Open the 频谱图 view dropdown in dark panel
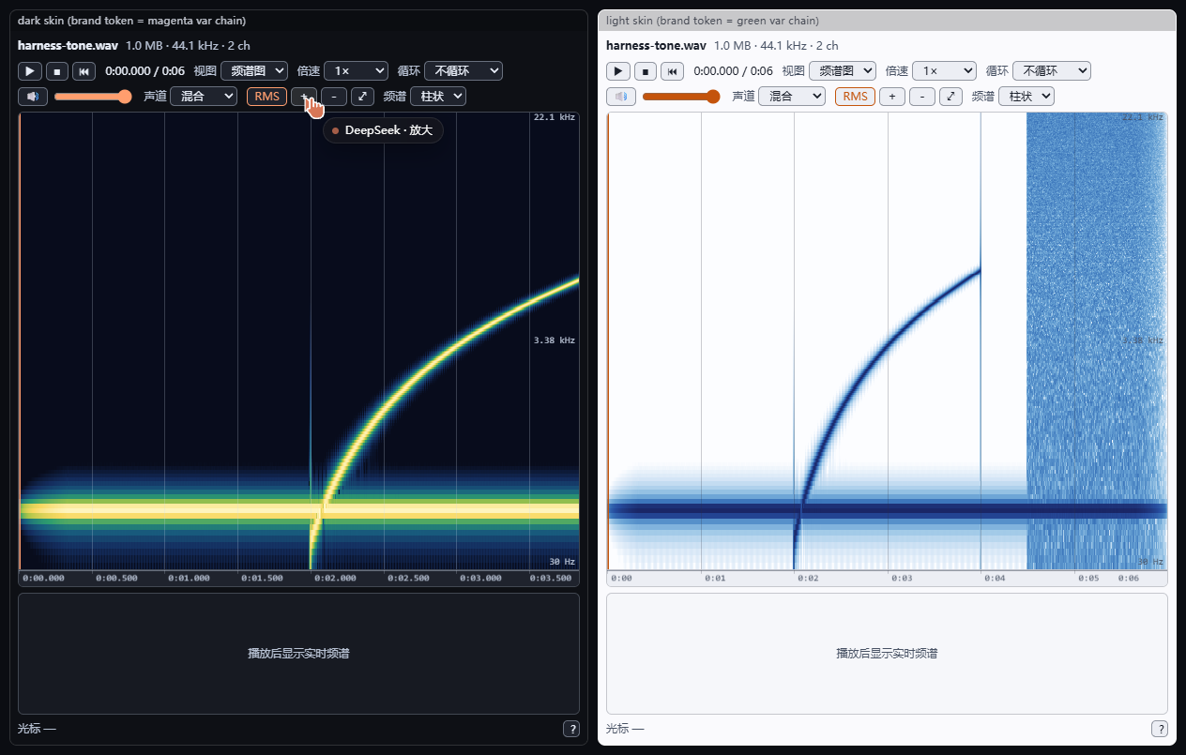The image size is (1186, 755). click(x=254, y=71)
